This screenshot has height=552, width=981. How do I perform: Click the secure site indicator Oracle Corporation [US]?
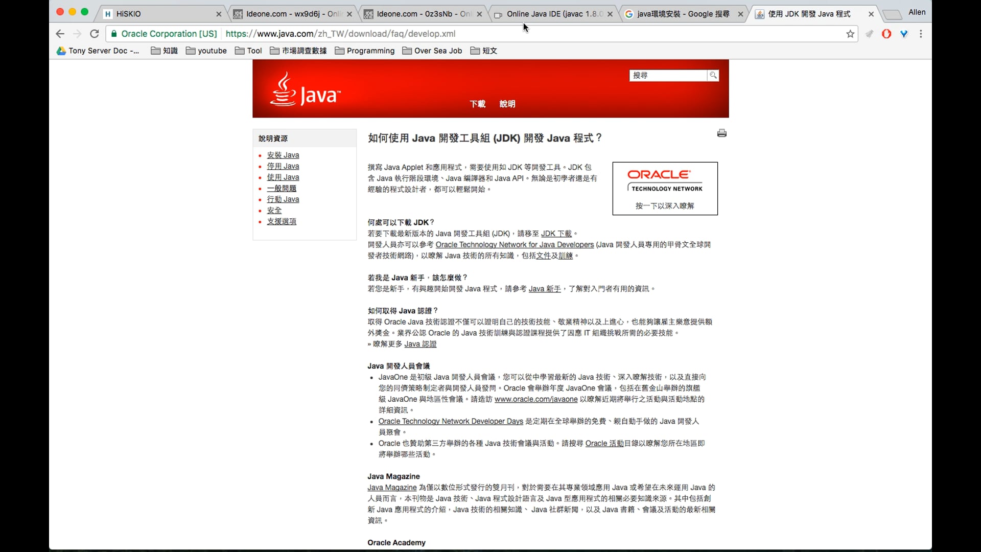pyautogui.click(x=169, y=34)
